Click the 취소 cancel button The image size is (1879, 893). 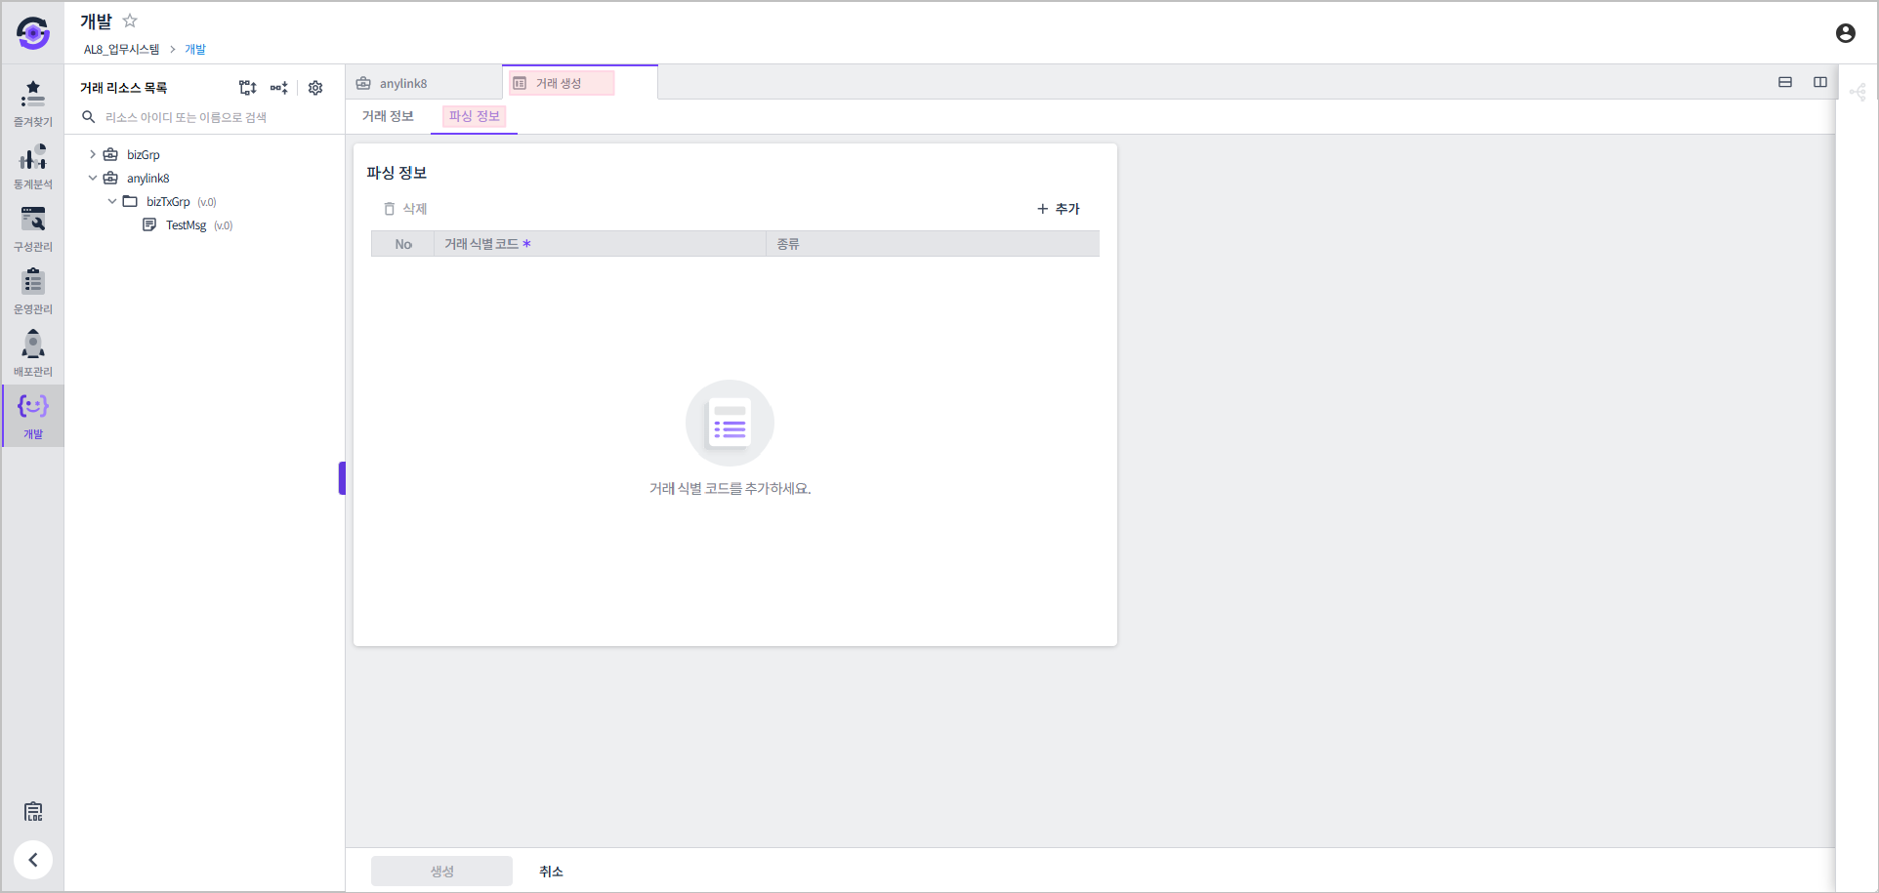tap(551, 872)
